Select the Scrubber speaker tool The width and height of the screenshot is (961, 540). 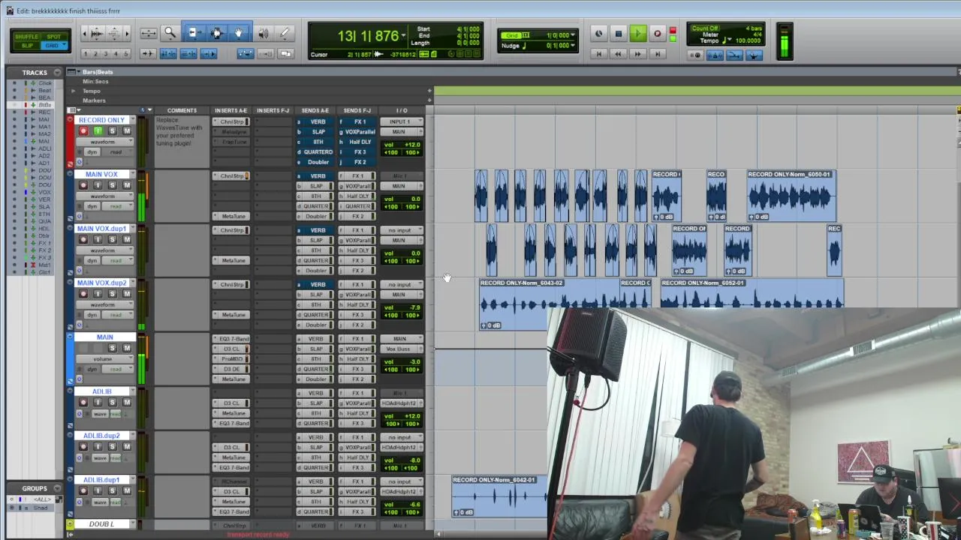(263, 33)
